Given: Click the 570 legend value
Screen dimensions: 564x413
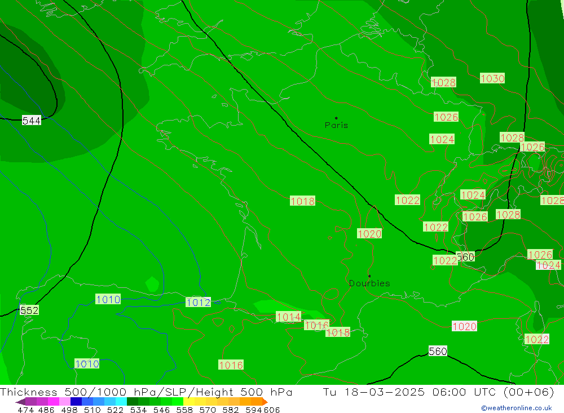Looking at the screenshot, I should [x=207, y=410].
